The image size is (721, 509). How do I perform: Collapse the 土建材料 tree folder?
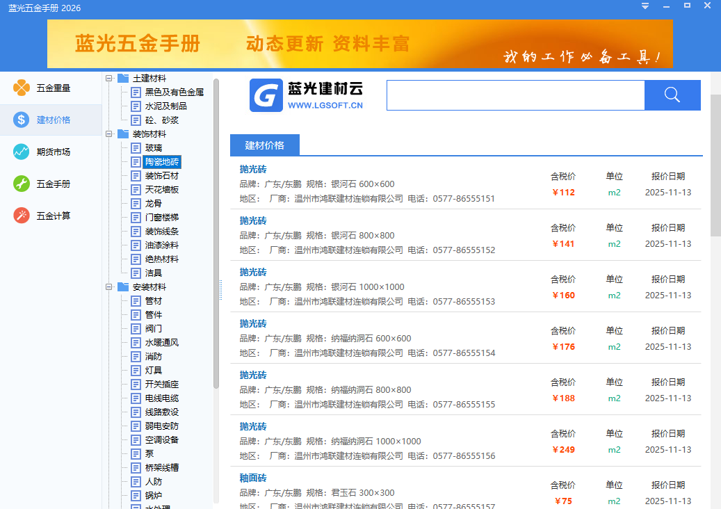pos(108,79)
